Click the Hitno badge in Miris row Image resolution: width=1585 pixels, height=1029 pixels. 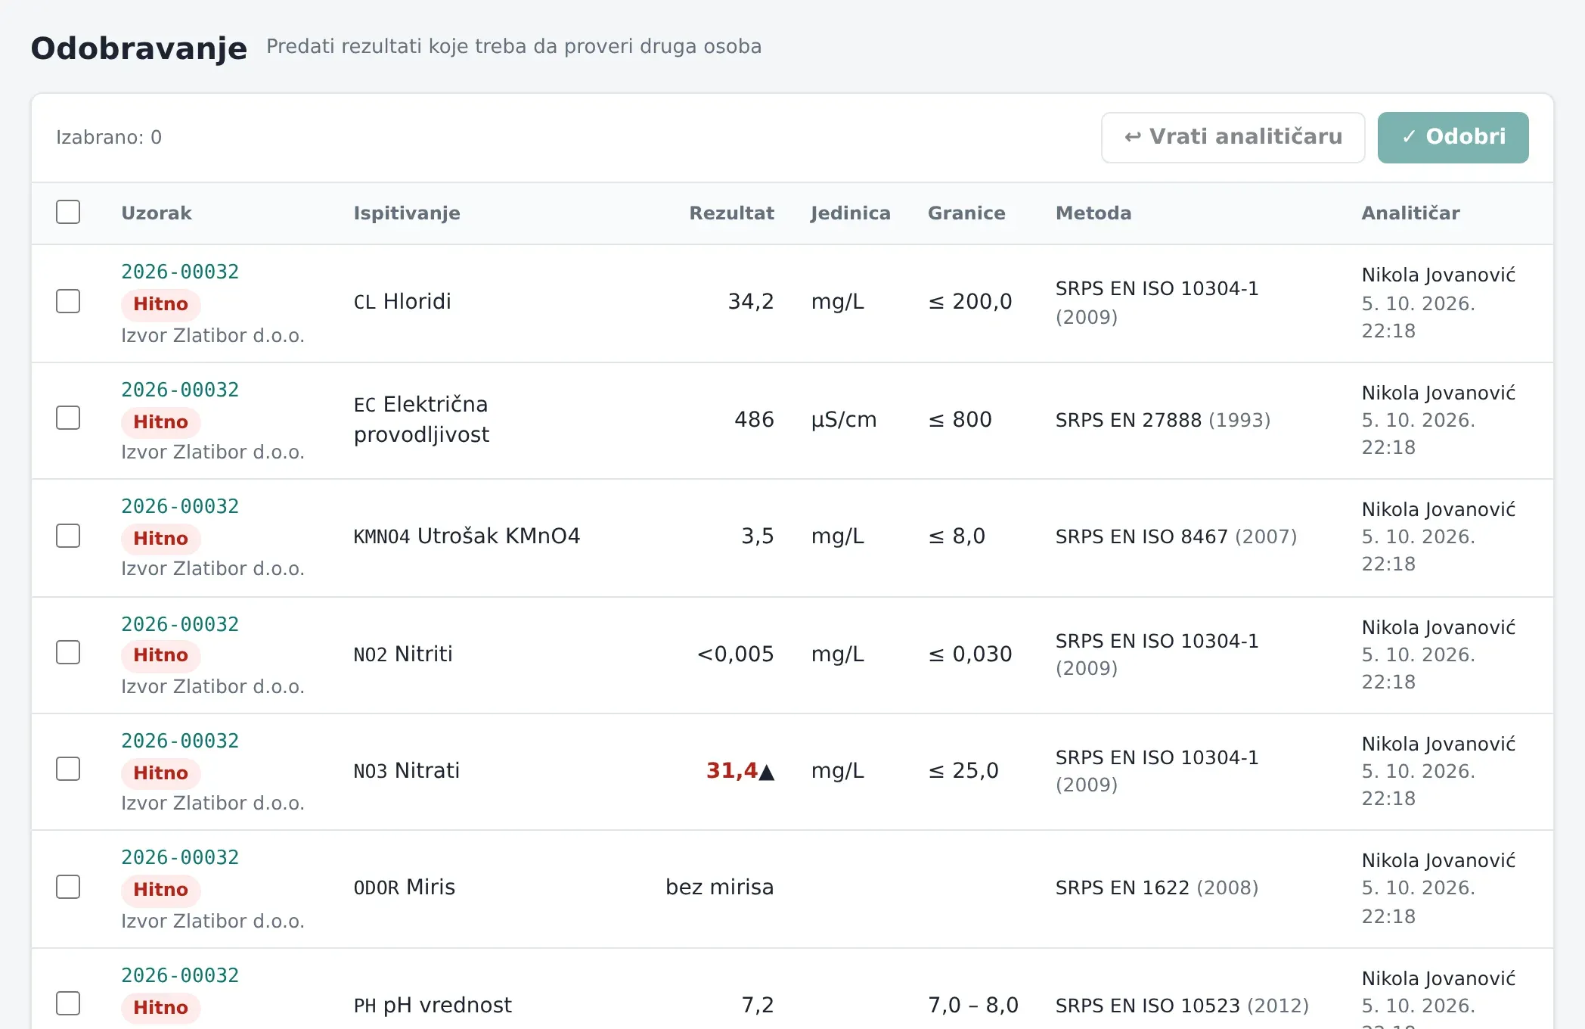click(160, 890)
